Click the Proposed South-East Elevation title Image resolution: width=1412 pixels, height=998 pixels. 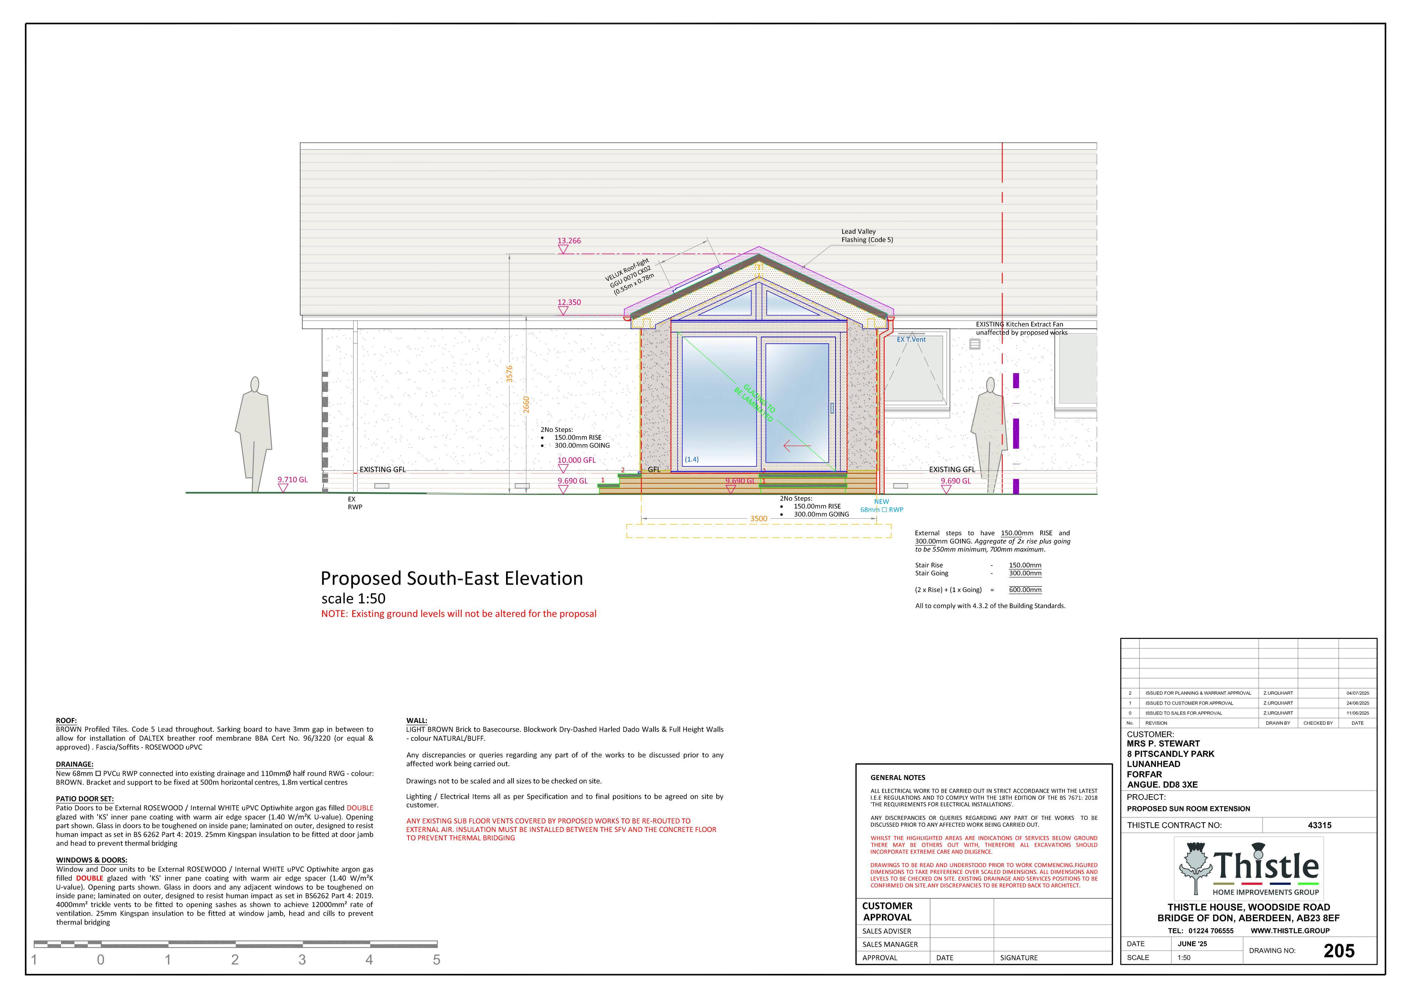coord(451,579)
